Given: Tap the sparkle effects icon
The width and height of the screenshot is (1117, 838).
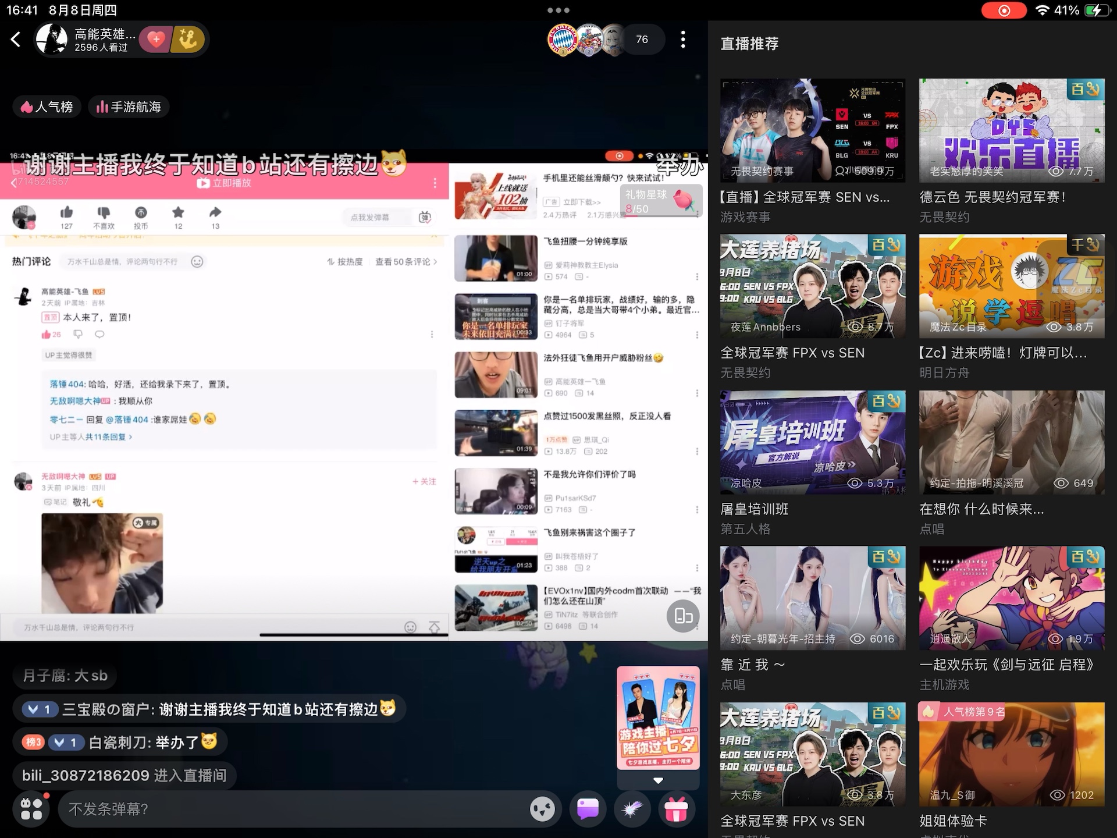Looking at the screenshot, I should (x=632, y=809).
